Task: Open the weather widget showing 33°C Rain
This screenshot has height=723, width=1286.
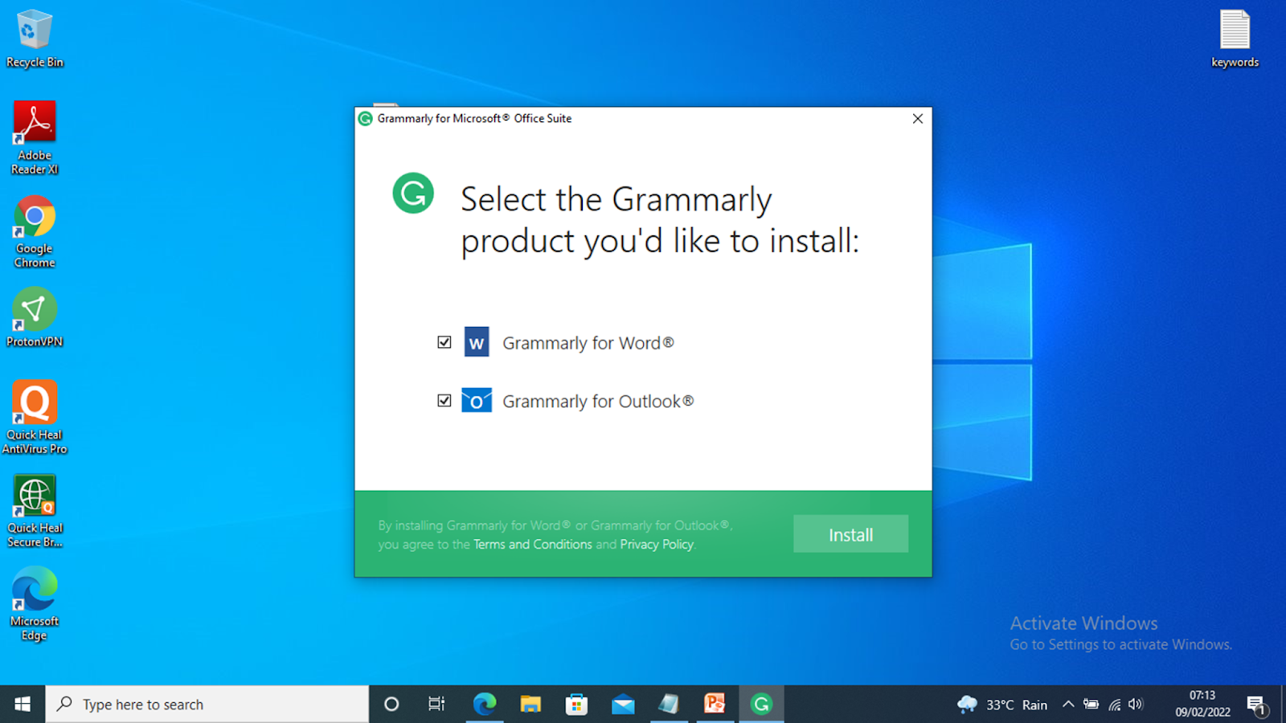Action: click(1002, 705)
